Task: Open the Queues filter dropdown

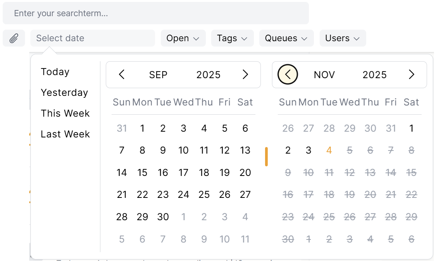Action: coord(286,38)
